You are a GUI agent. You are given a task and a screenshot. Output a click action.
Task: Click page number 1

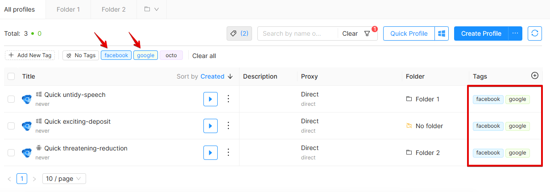click(22, 179)
